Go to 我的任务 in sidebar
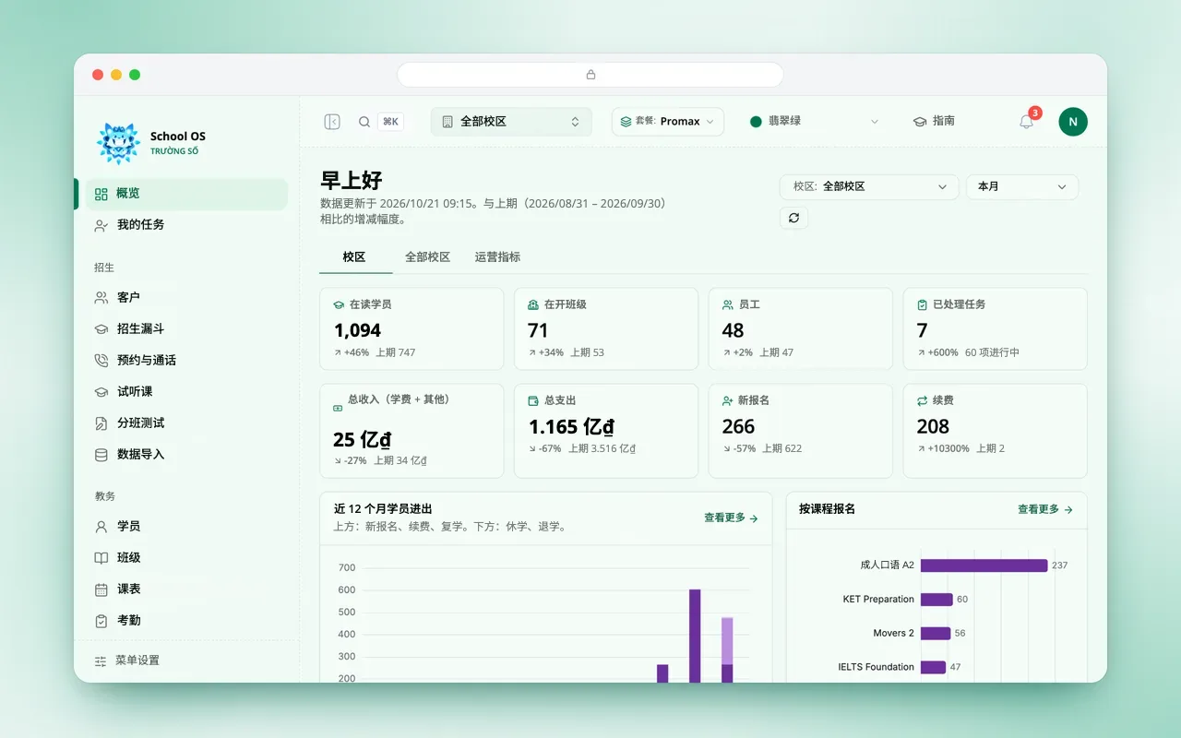1181x738 pixels. 186,225
